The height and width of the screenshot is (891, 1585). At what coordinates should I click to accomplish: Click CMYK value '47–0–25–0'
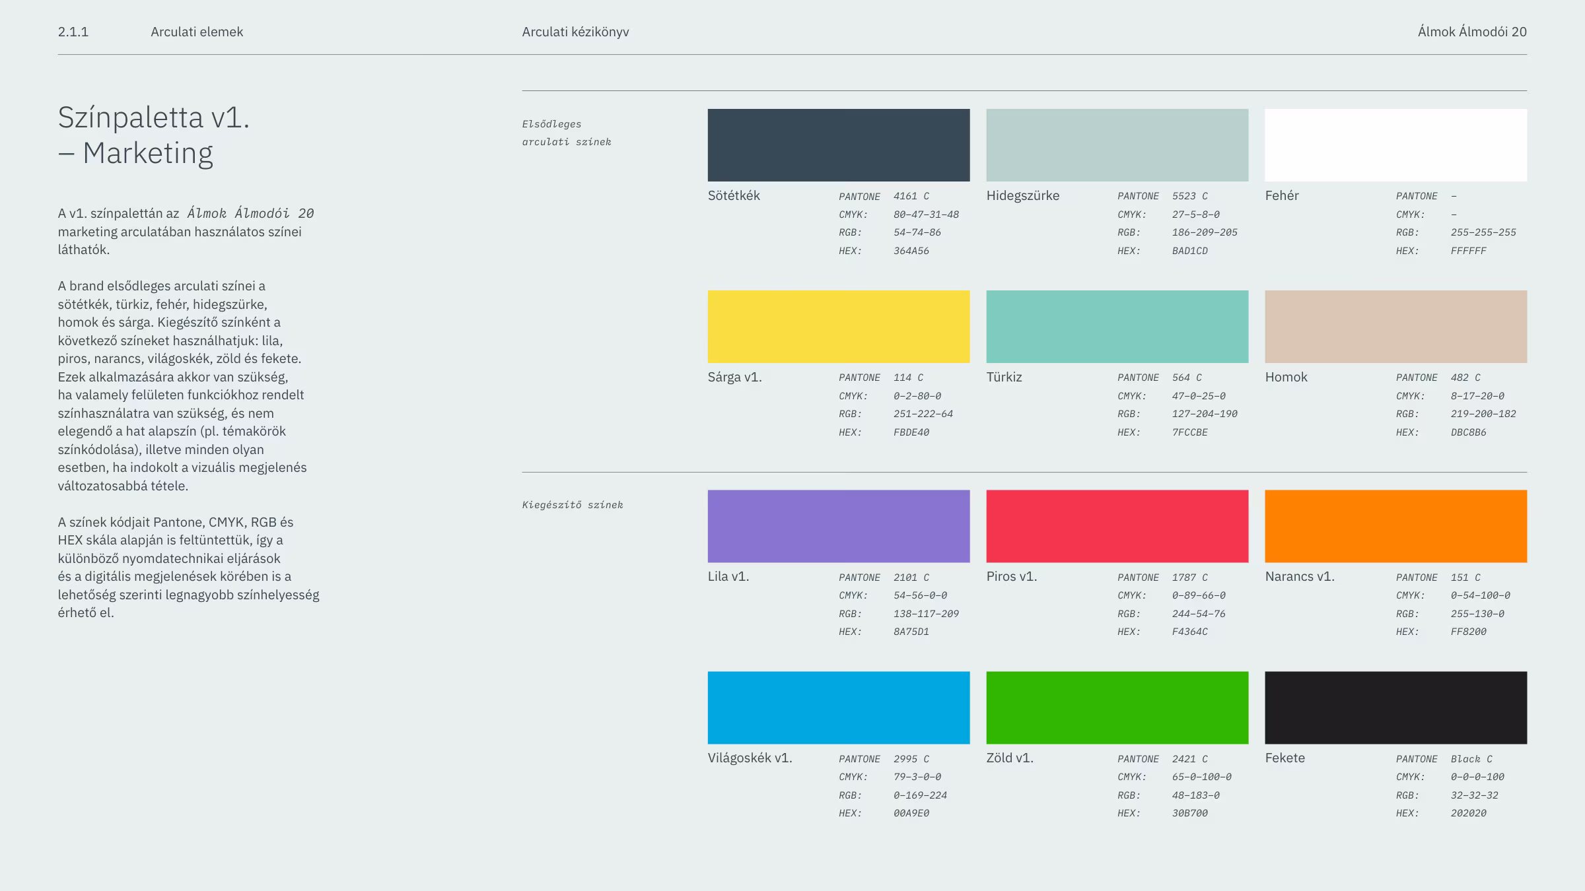[1199, 396]
